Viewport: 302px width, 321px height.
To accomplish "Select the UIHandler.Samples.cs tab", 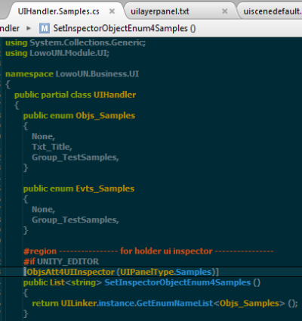I will (x=58, y=11).
